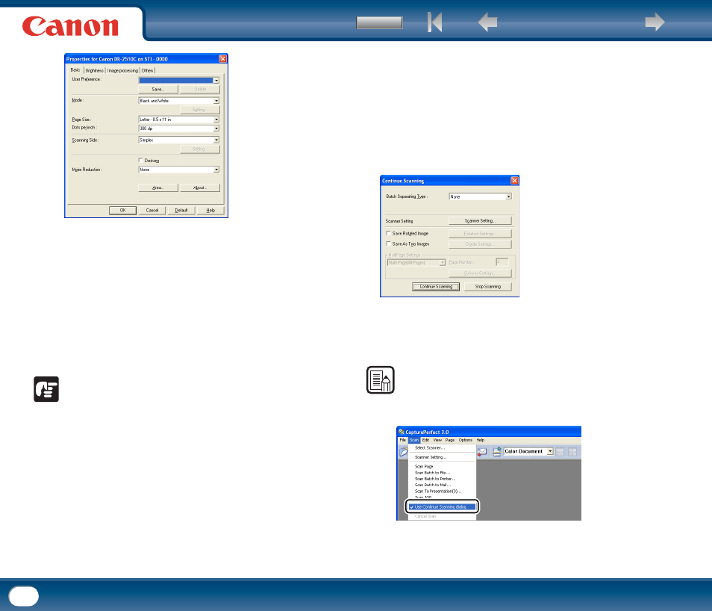This screenshot has height=611, width=712.
Task: Switch to the Basic tab
Action: [75, 70]
